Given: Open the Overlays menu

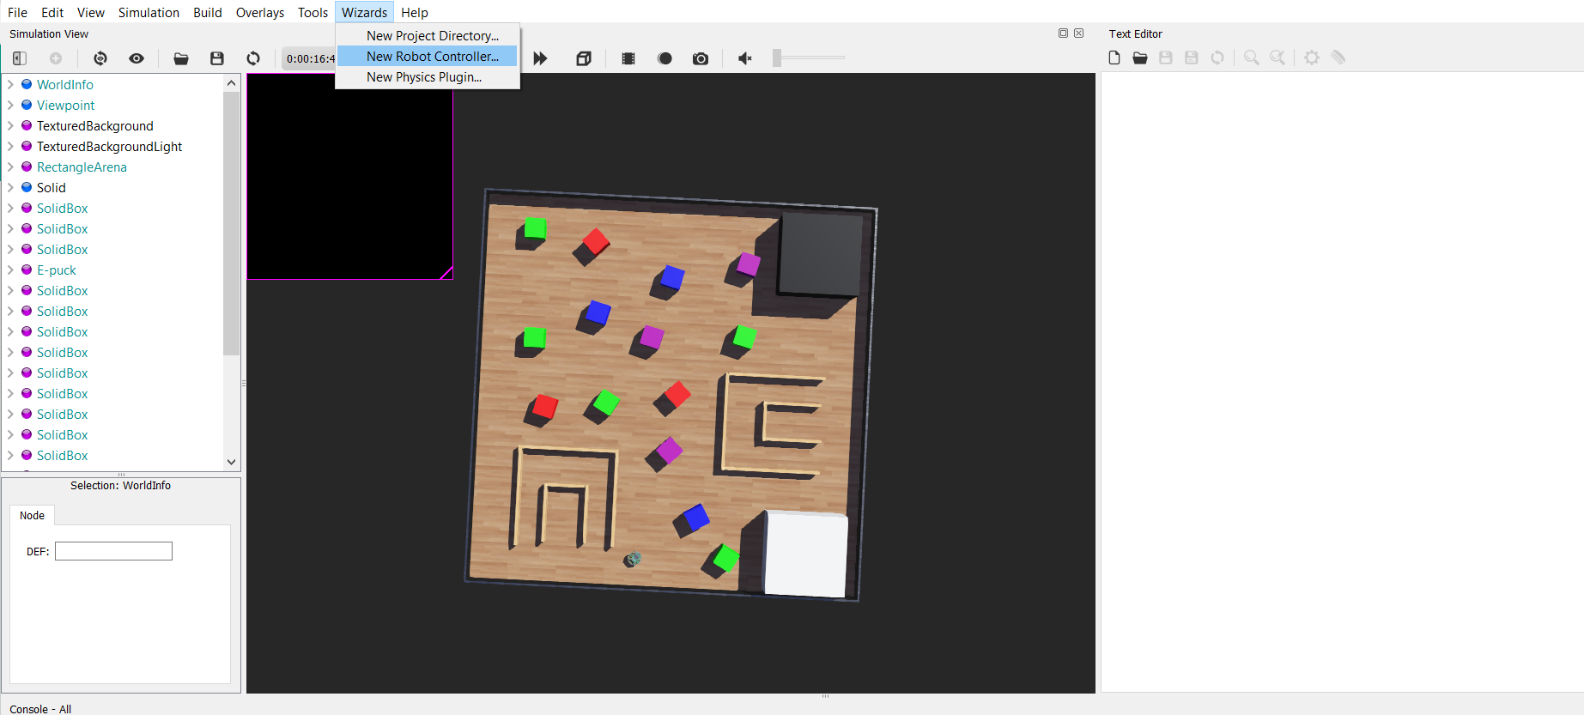Looking at the screenshot, I should coord(260,12).
